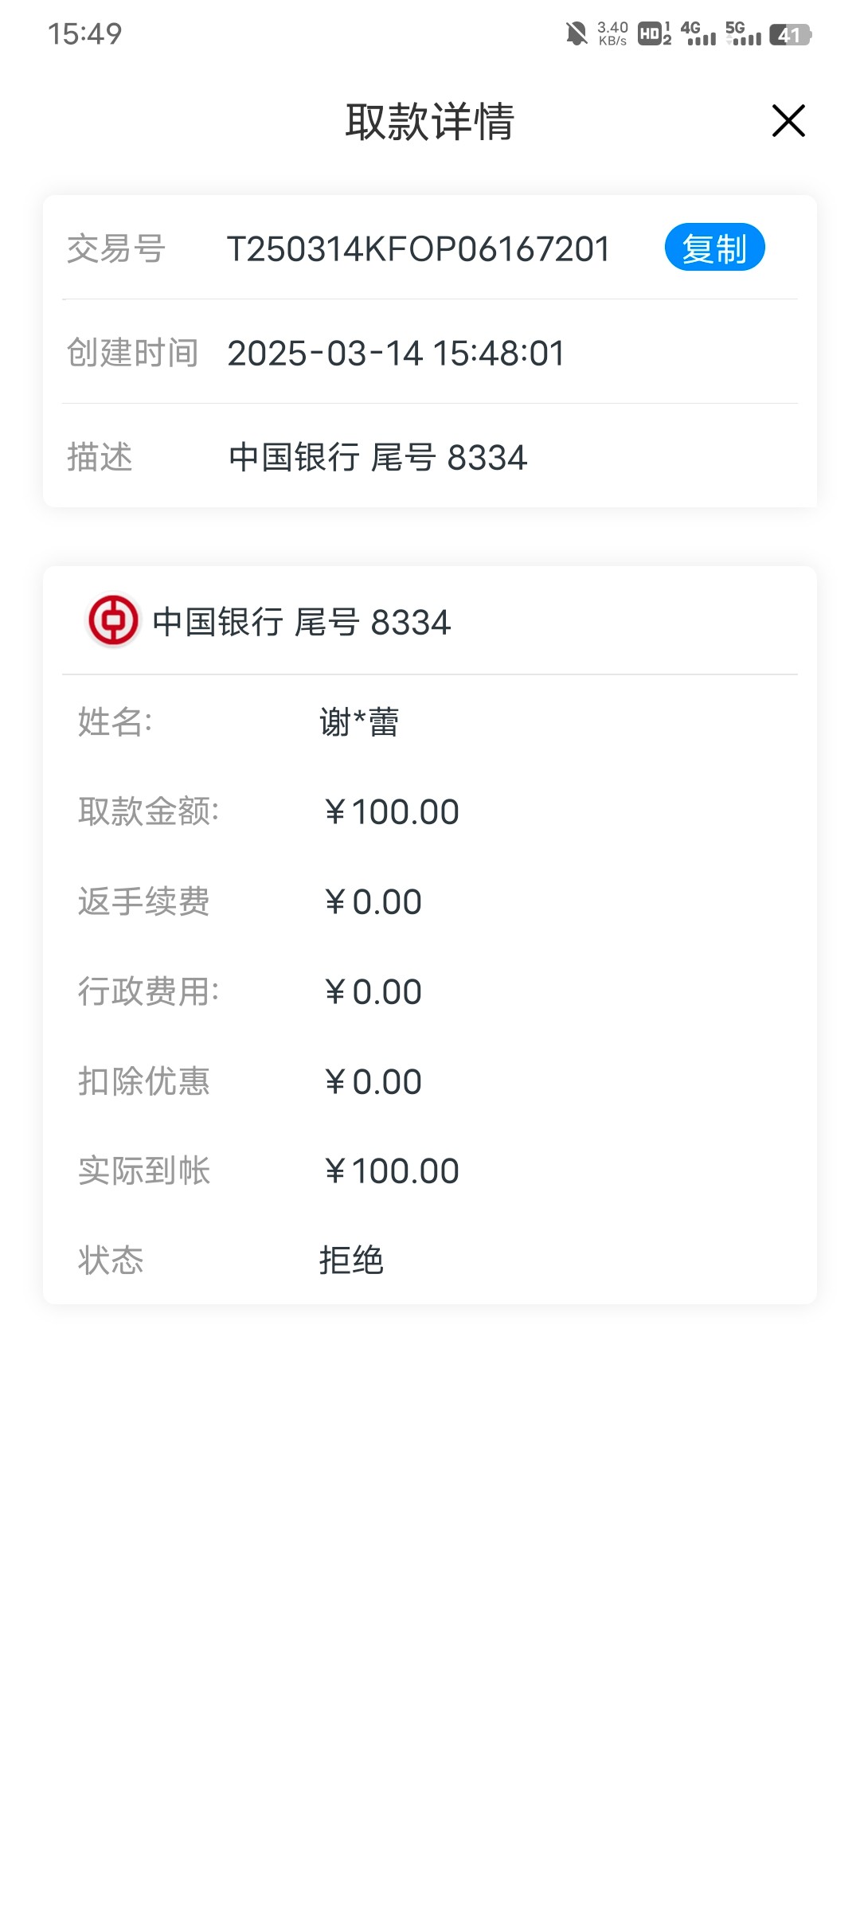Tap the Bank of China logo icon
This screenshot has height=1911, width=860.
[x=113, y=621]
